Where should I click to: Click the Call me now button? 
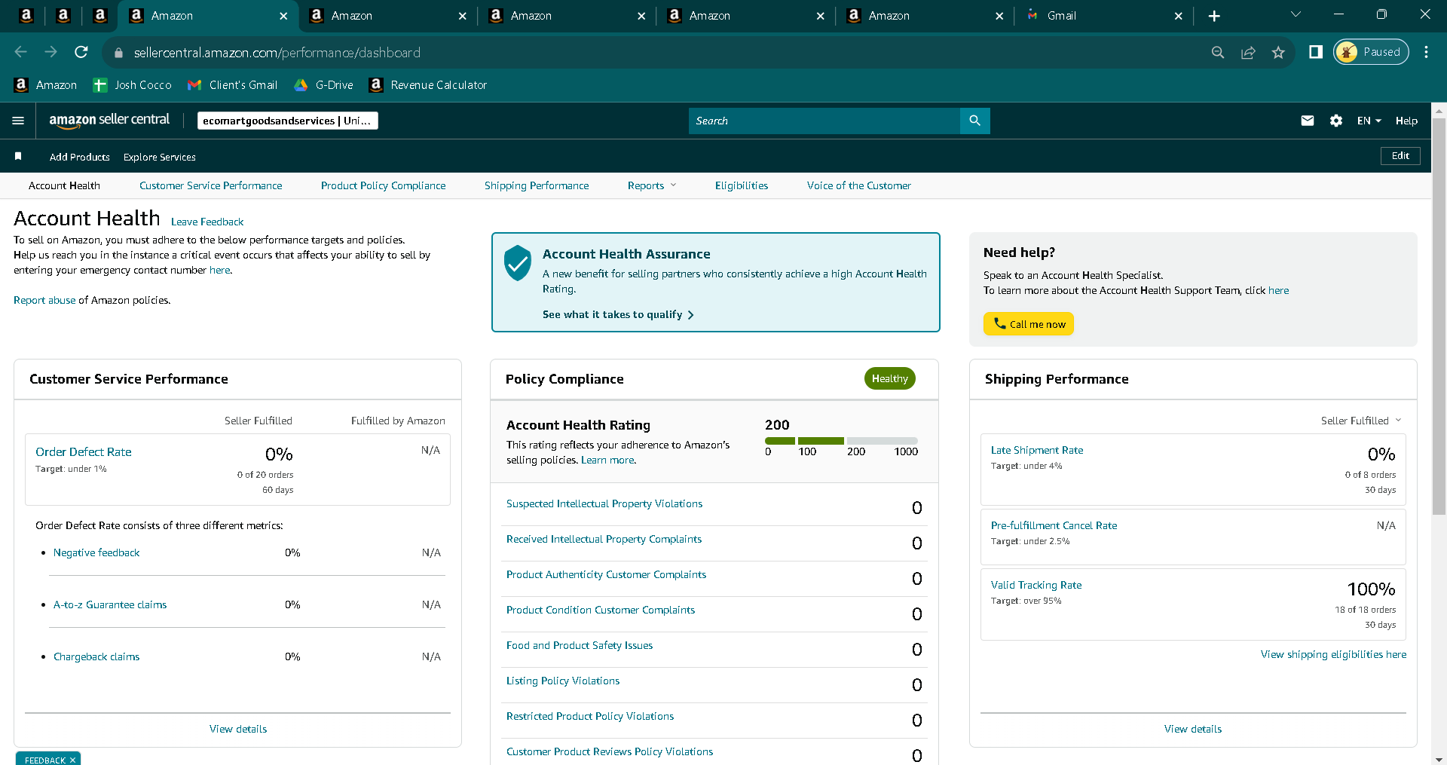point(1028,324)
